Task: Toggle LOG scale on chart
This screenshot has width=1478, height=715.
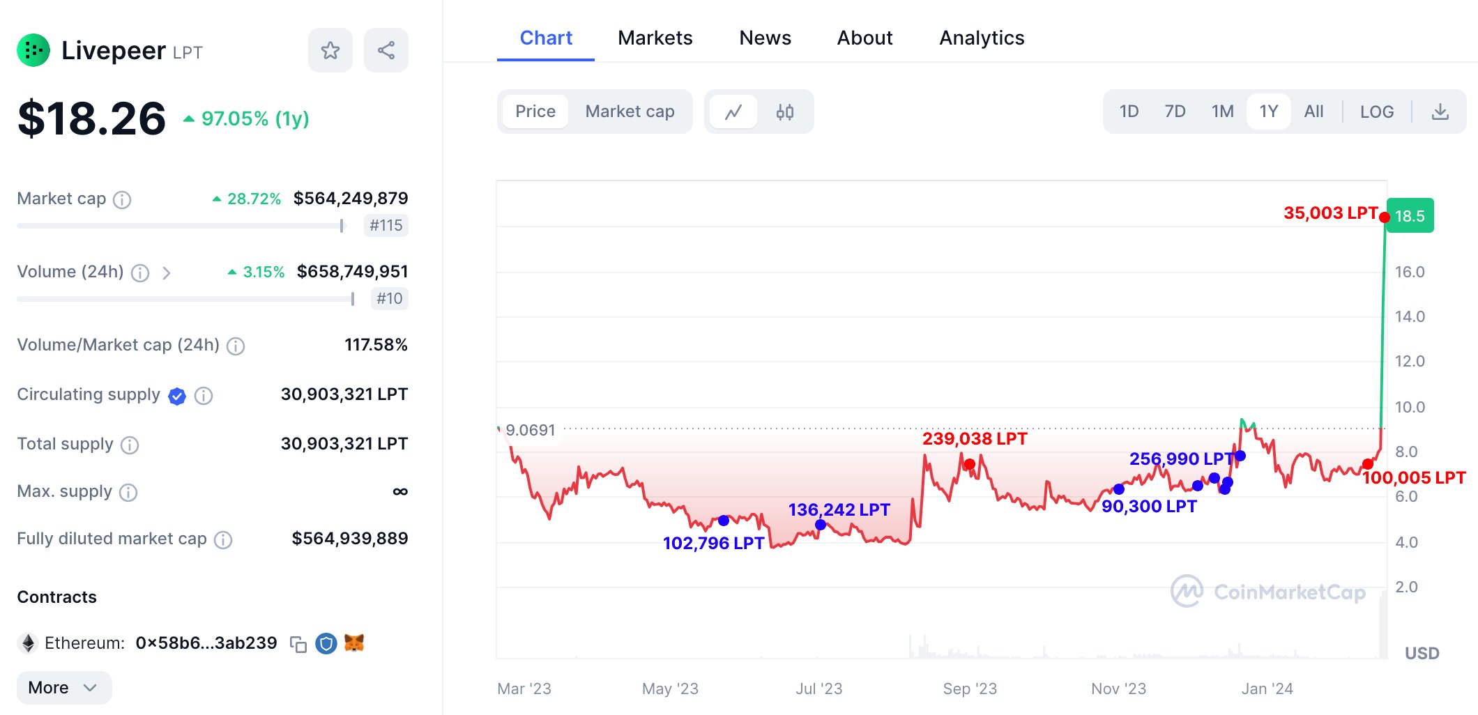Action: [1377, 112]
